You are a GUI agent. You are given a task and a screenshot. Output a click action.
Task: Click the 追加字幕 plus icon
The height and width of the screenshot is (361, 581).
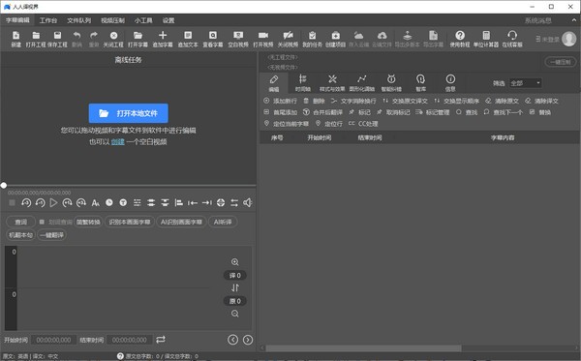[163, 39]
